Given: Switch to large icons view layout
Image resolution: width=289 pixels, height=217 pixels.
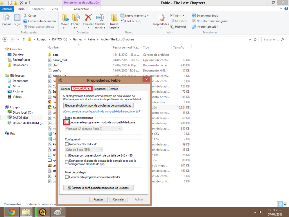Looking at the screenshot, I should pyautogui.click(x=285, y=204).
